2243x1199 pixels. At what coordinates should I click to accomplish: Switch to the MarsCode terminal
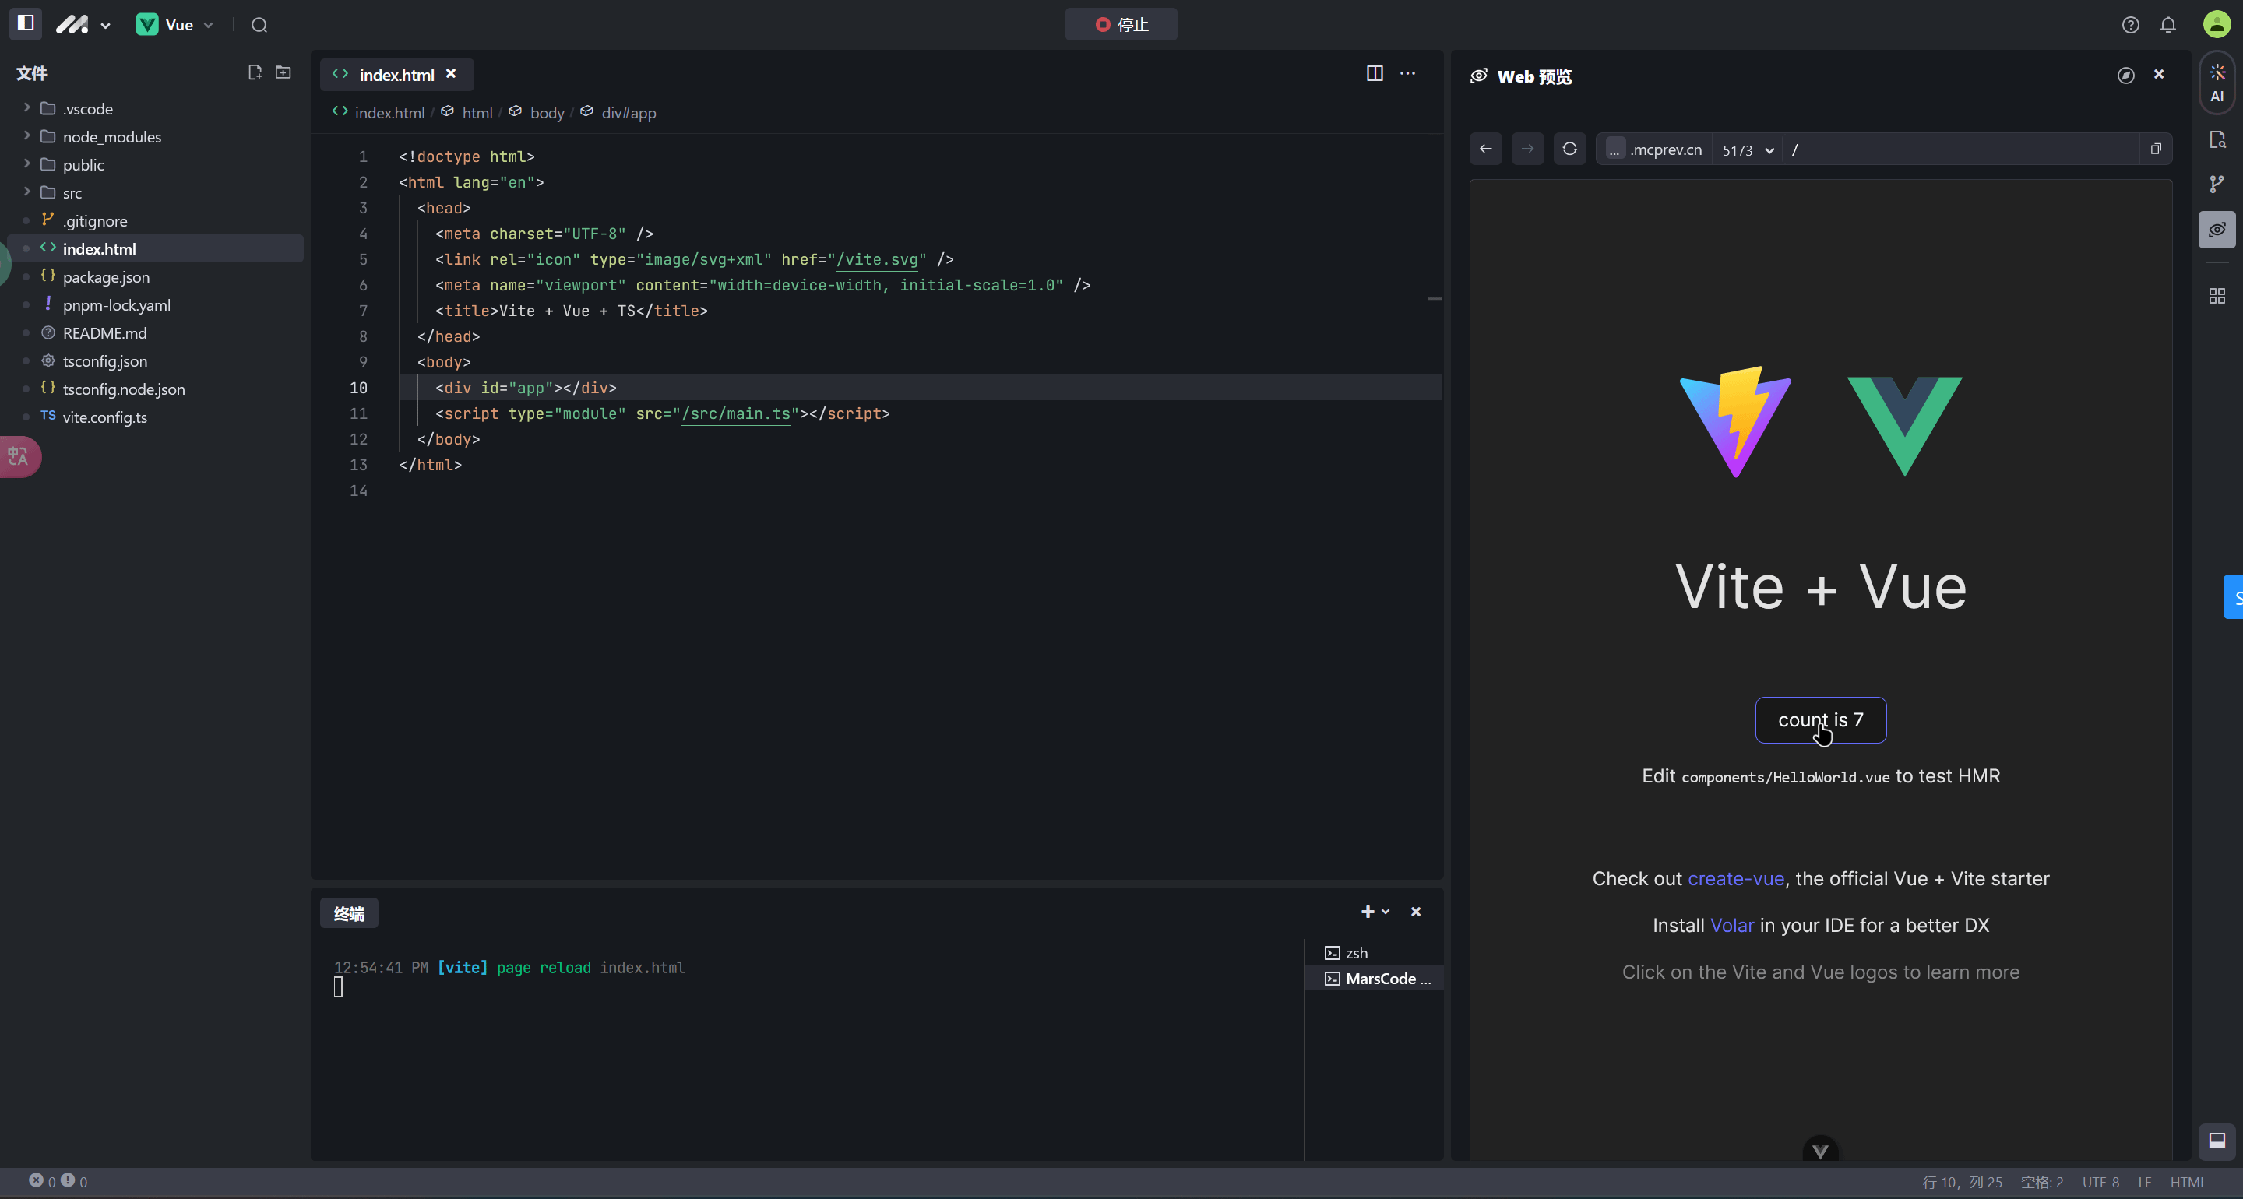(1374, 979)
